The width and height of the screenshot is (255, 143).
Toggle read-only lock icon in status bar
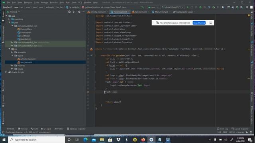tap(247, 132)
